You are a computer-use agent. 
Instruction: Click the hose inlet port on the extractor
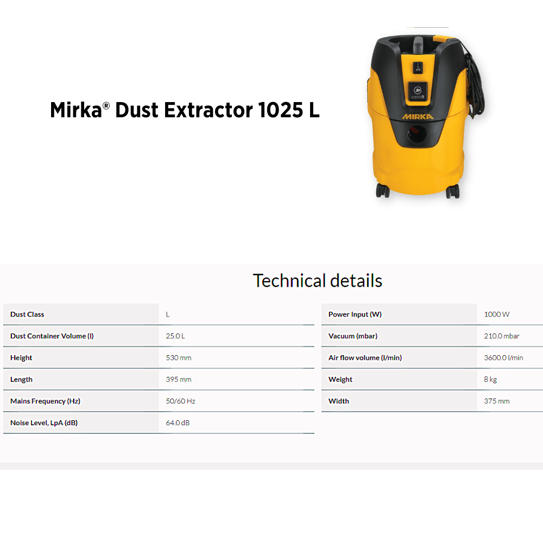coord(419,131)
